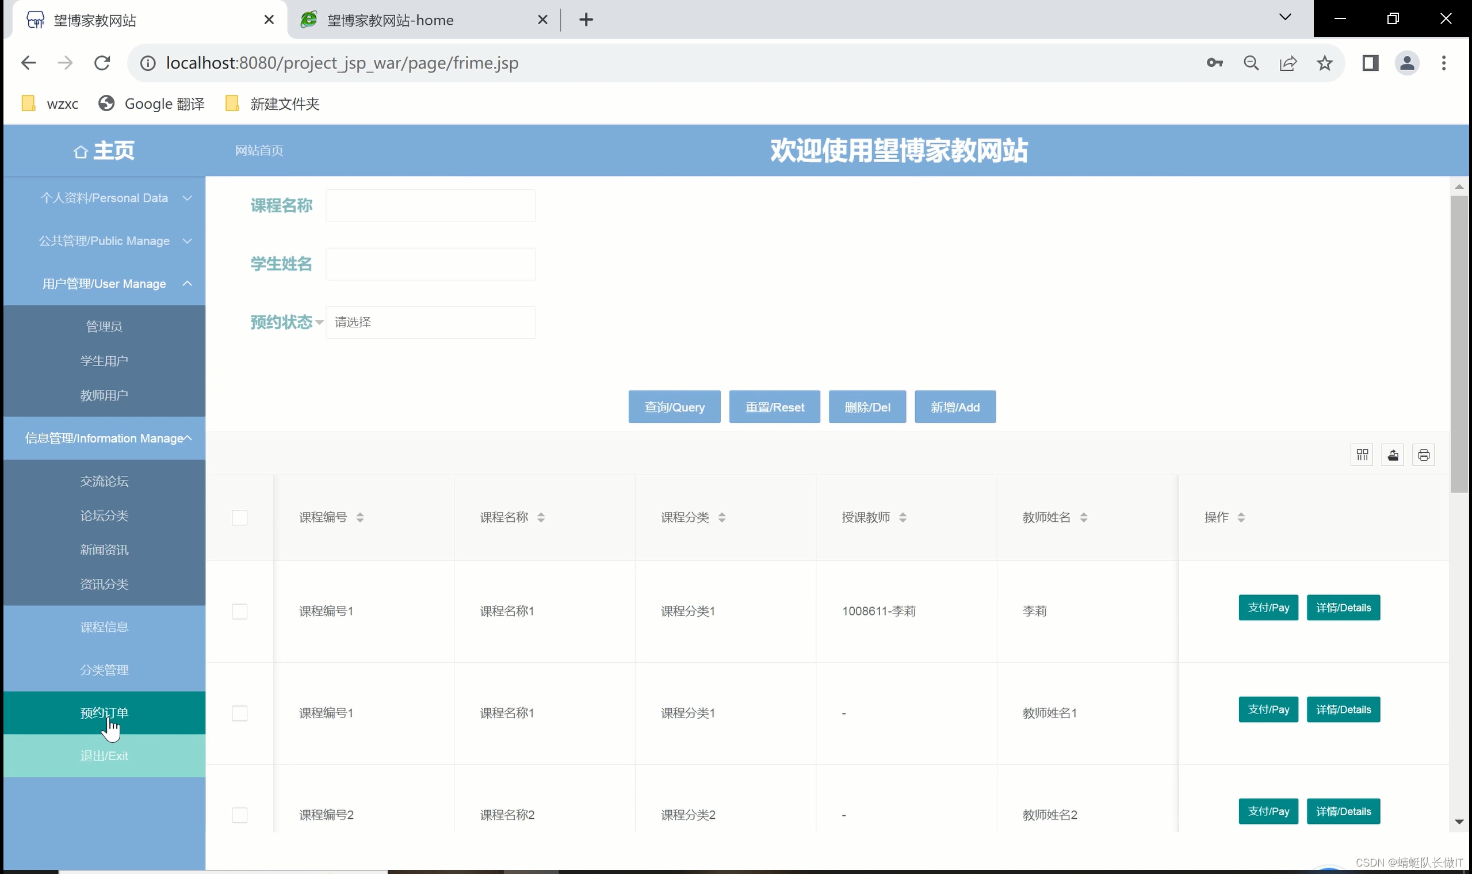This screenshot has height=874, width=1472.
Task: Open the browser zoom magnifier icon
Action: click(1251, 63)
